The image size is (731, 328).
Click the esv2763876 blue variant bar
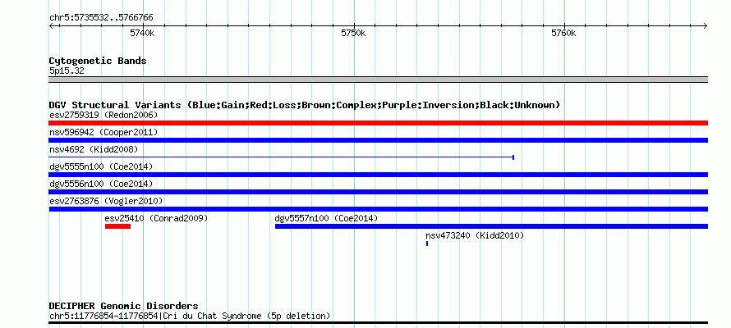tap(378, 209)
